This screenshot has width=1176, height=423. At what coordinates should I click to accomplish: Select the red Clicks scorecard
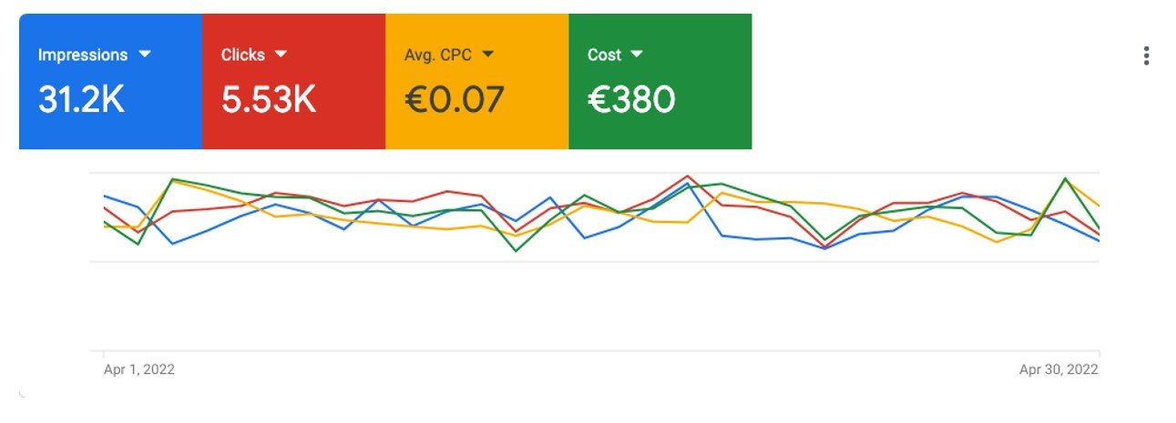click(293, 81)
